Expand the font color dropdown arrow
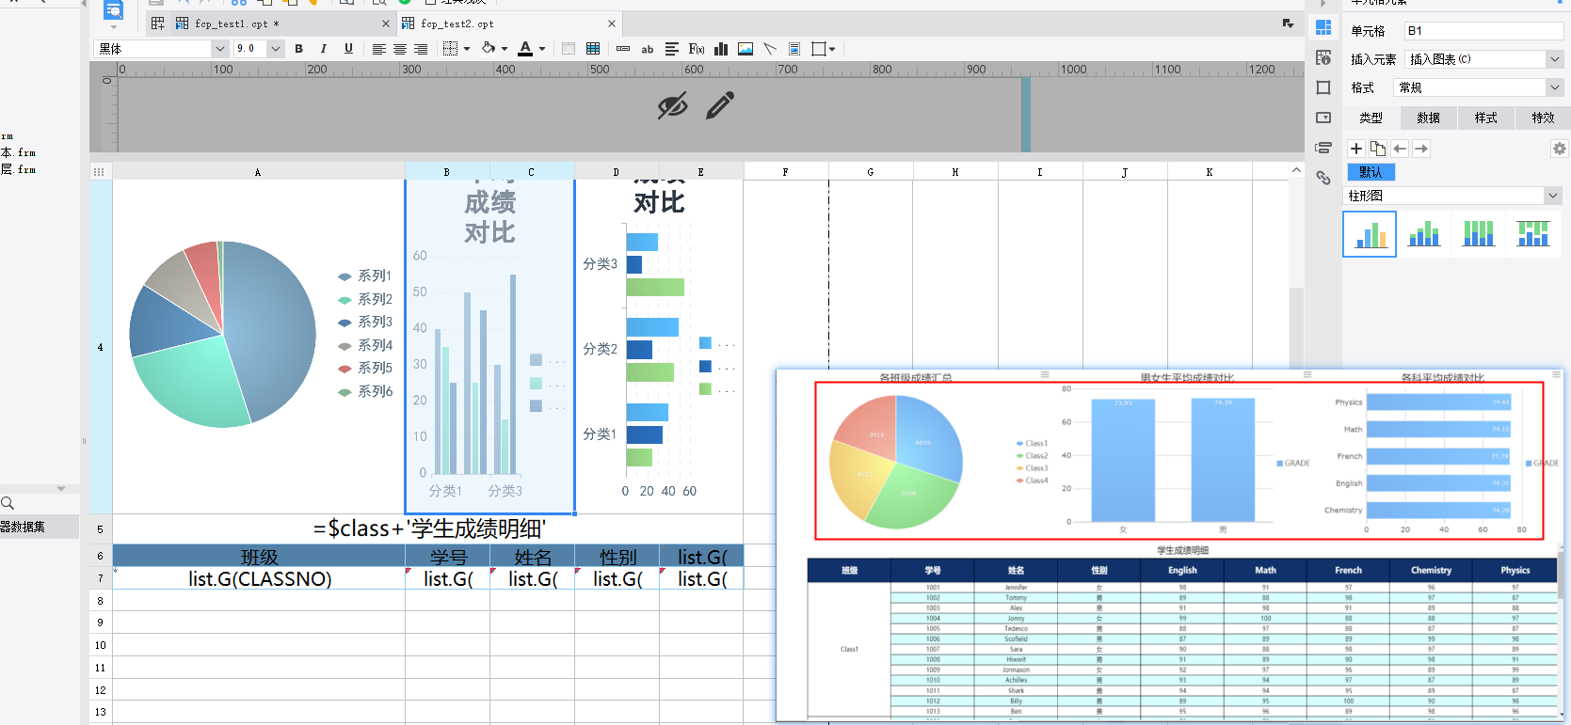 click(542, 49)
